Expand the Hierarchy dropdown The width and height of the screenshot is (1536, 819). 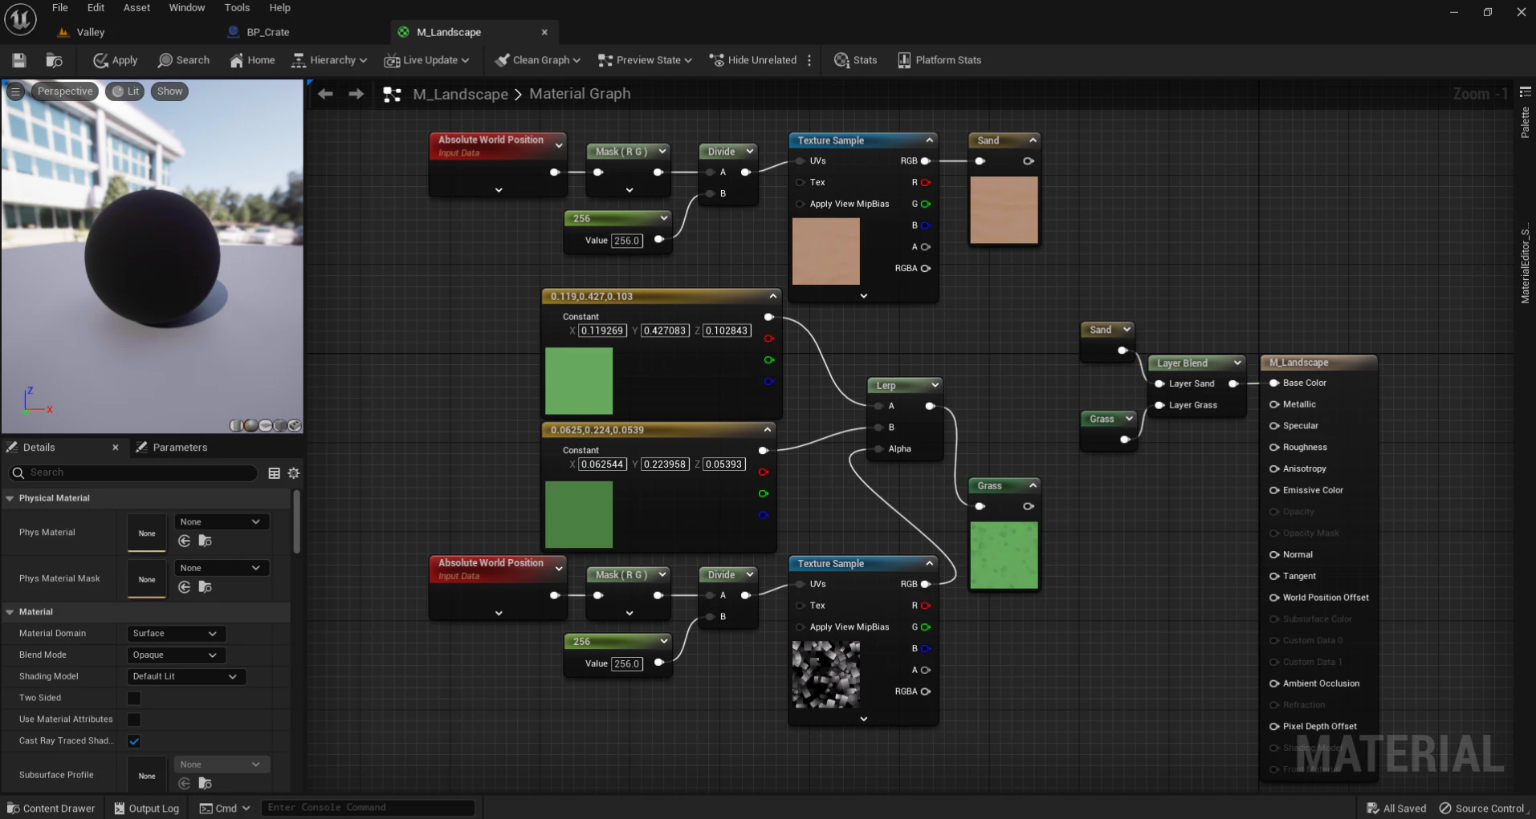tap(329, 60)
